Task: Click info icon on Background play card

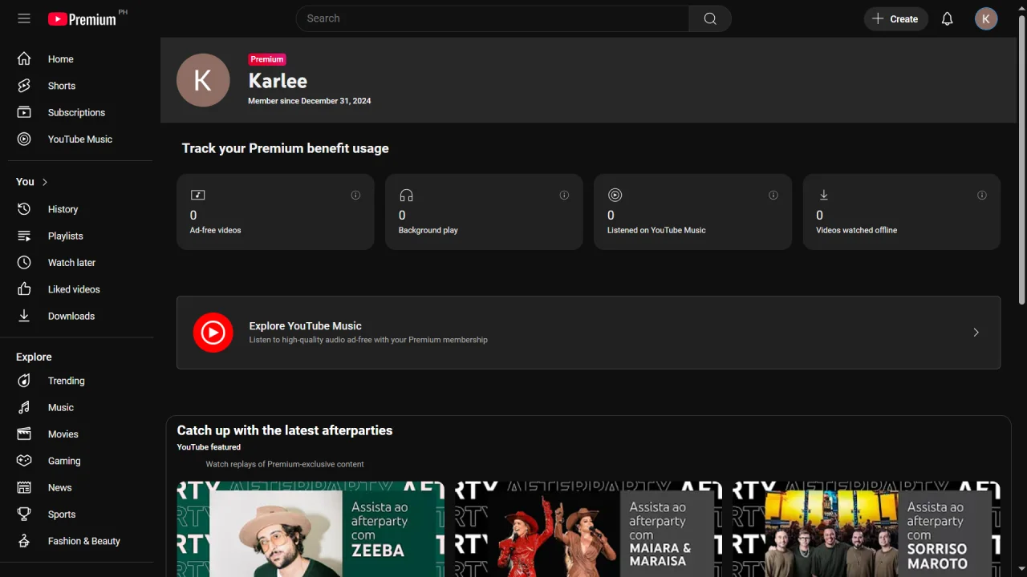Action: 564,195
